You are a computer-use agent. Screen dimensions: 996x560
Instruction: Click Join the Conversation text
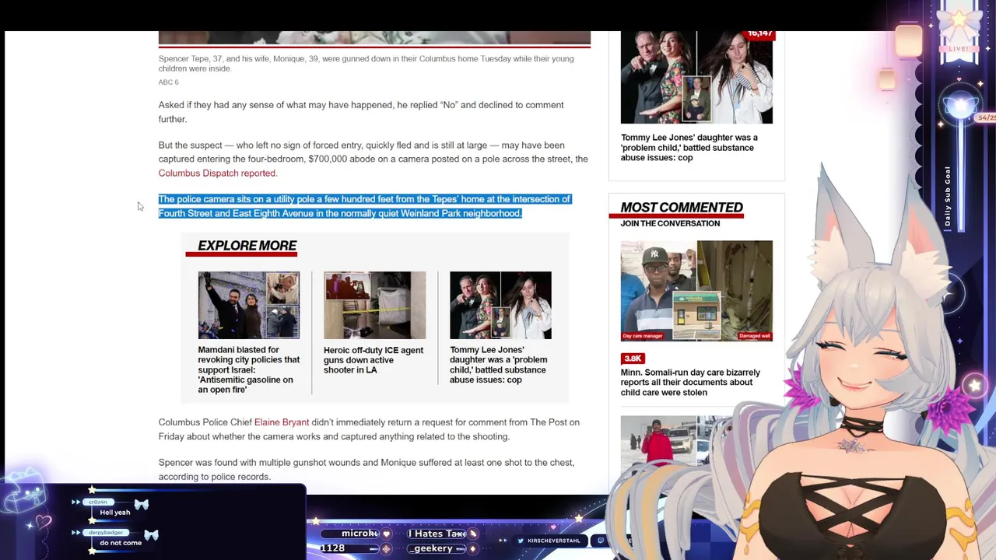pyautogui.click(x=670, y=224)
